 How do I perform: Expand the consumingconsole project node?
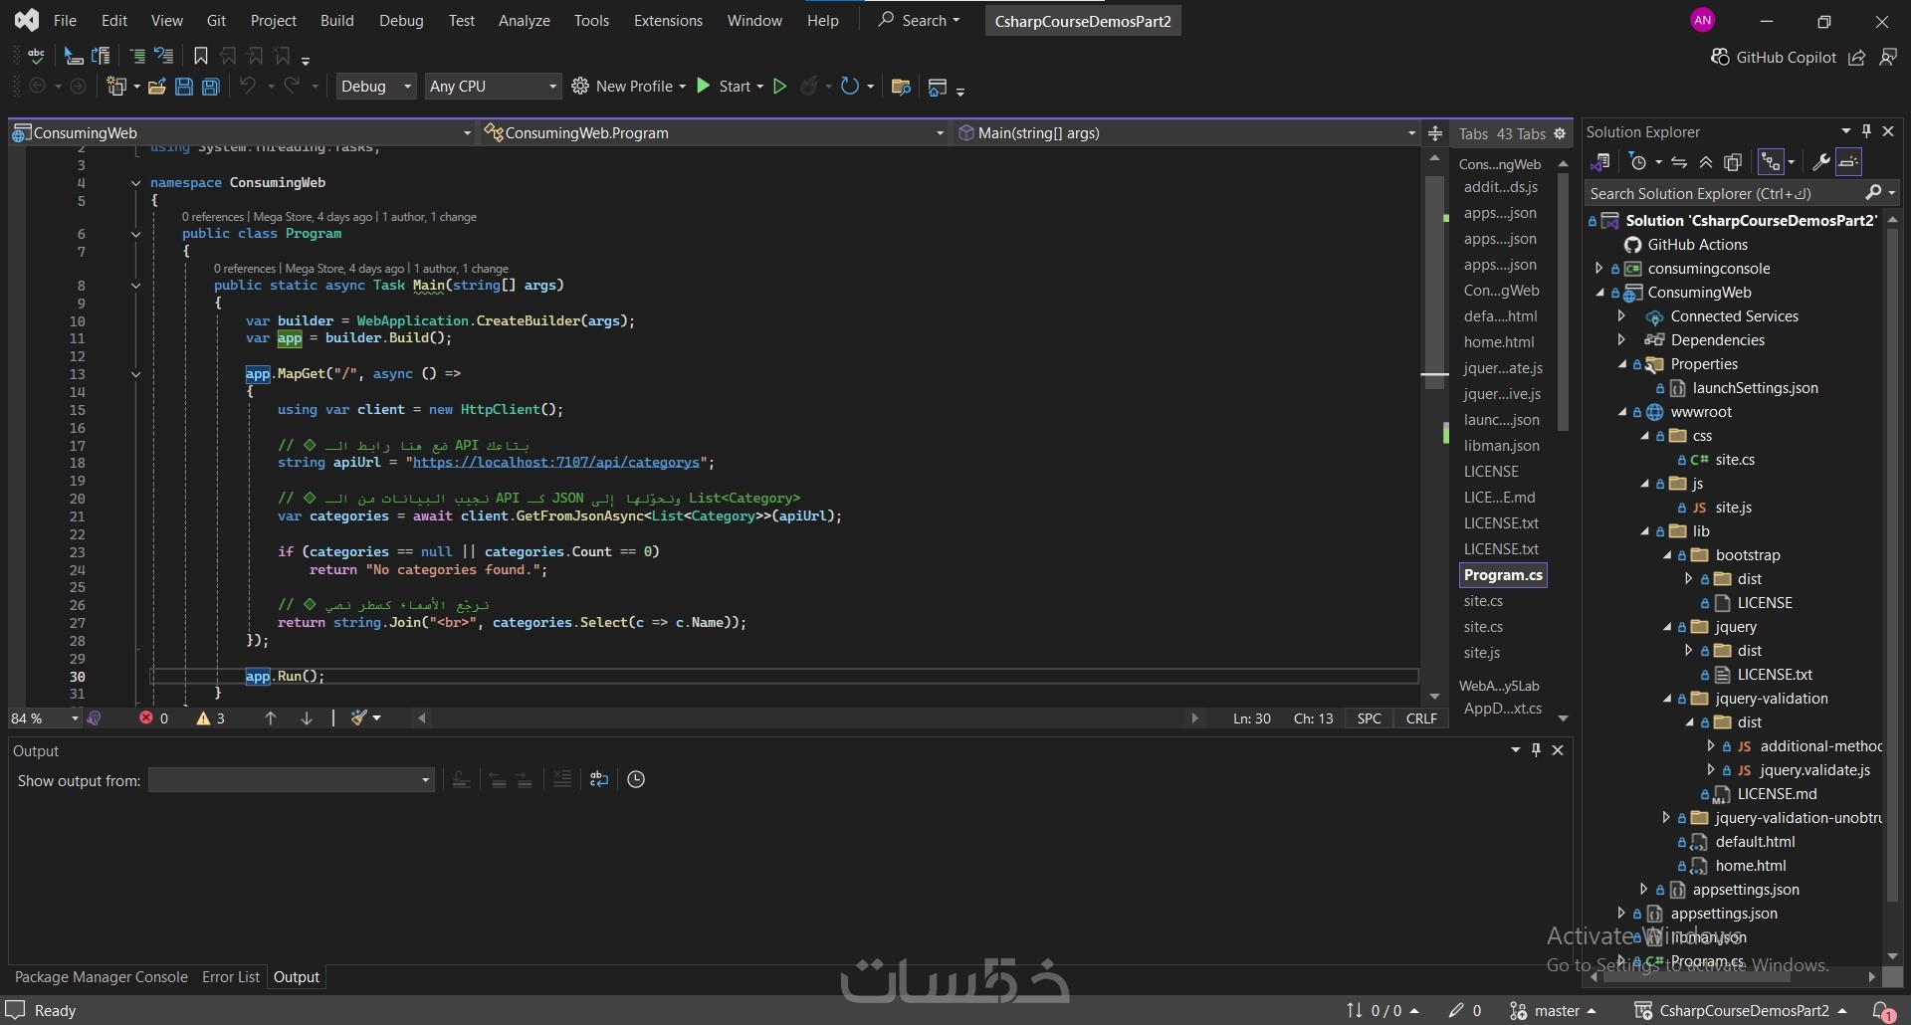(x=1598, y=269)
